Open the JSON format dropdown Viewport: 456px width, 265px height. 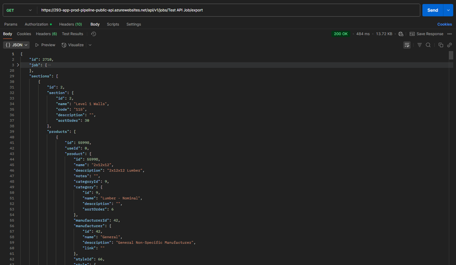click(16, 45)
